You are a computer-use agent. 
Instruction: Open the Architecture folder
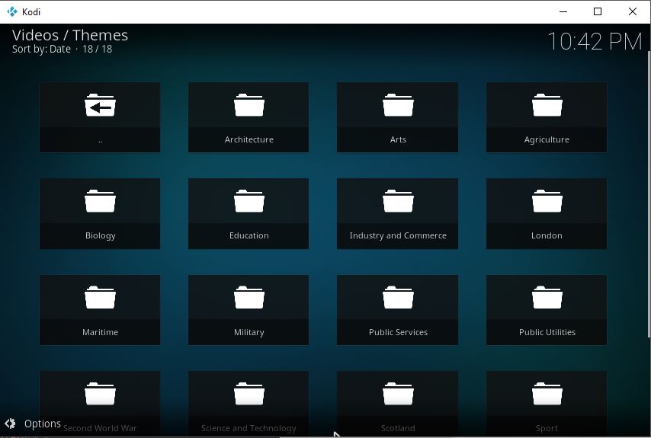pyautogui.click(x=249, y=117)
